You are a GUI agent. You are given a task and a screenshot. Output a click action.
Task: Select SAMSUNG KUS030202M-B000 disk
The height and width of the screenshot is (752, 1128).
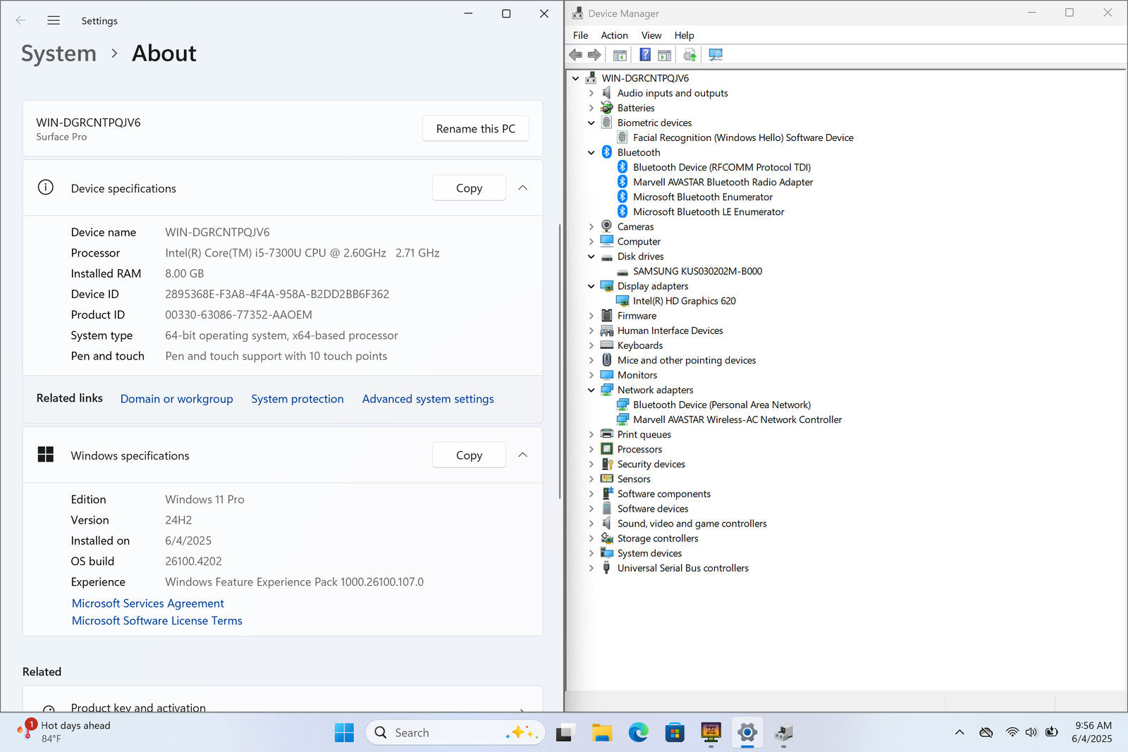[x=697, y=271]
